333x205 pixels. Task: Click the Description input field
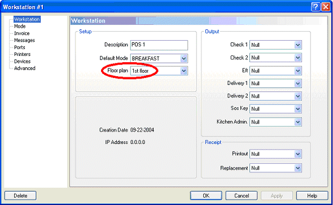coord(159,45)
